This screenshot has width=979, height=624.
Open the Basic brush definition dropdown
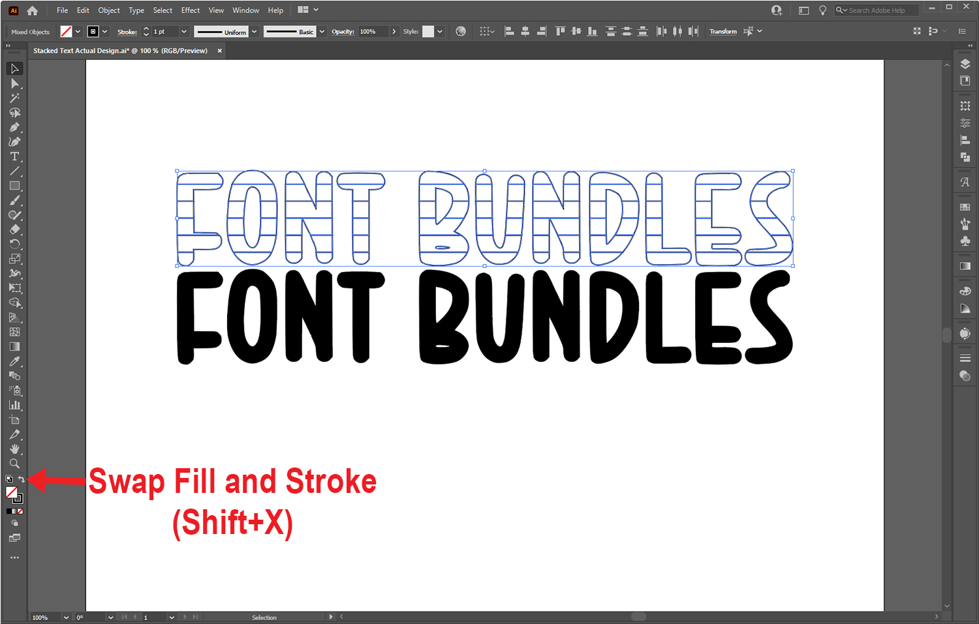[x=322, y=31]
